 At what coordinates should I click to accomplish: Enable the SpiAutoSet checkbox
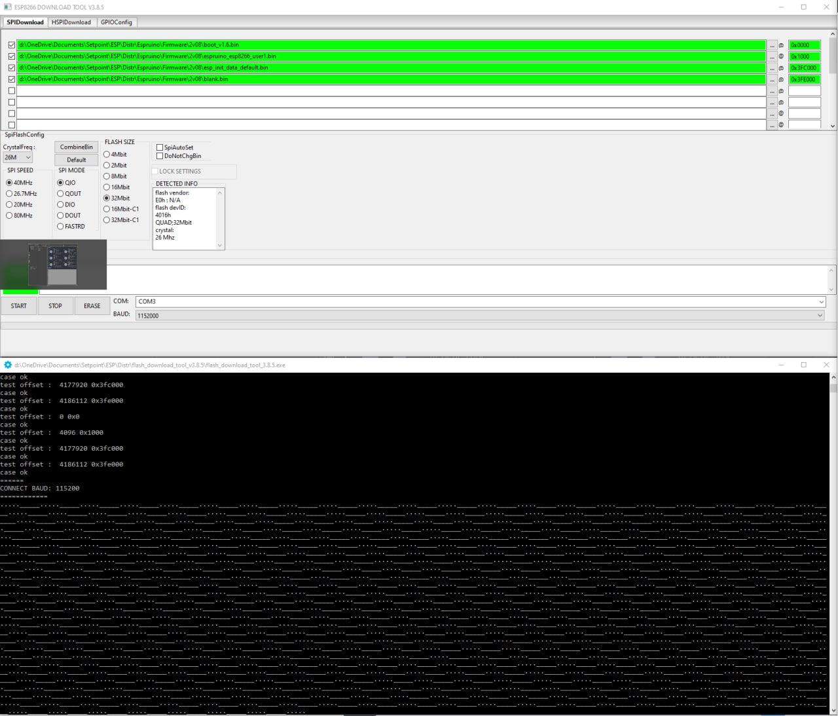tap(160, 147)
